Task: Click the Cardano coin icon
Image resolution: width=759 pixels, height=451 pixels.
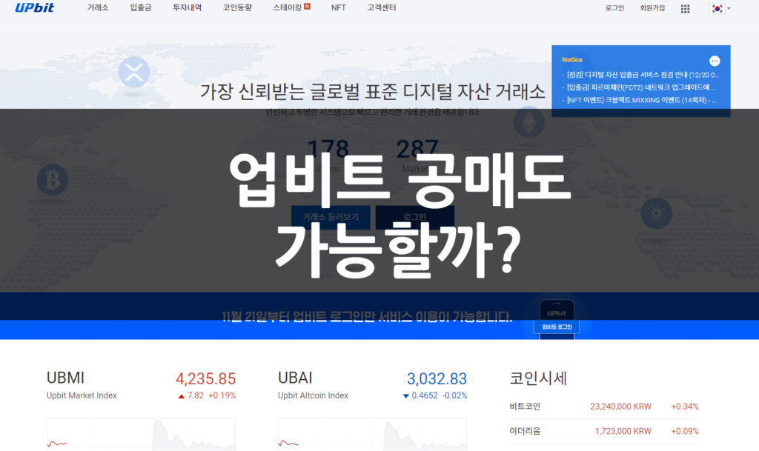Action: point(656,213)
